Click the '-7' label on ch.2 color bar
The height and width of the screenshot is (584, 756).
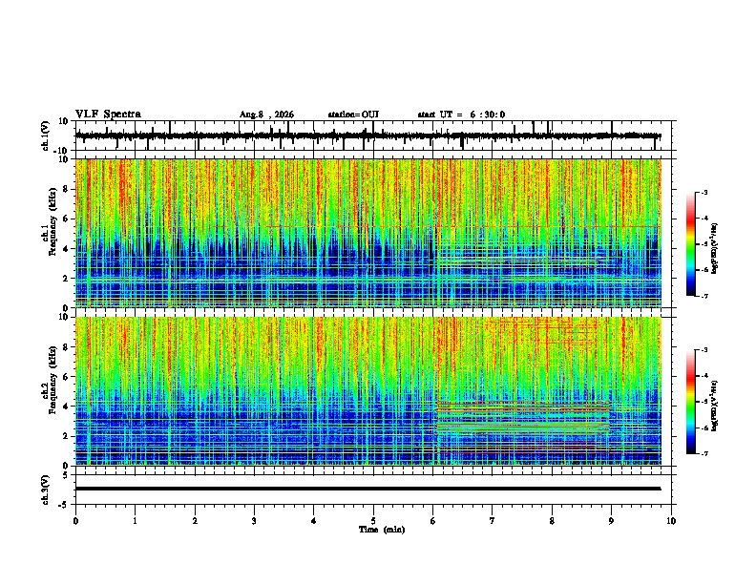[x=703, y=454]
